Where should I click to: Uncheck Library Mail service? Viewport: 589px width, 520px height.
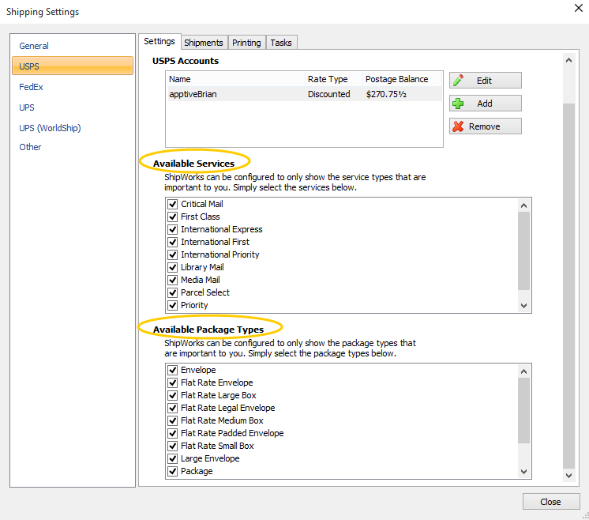(172, 267)
